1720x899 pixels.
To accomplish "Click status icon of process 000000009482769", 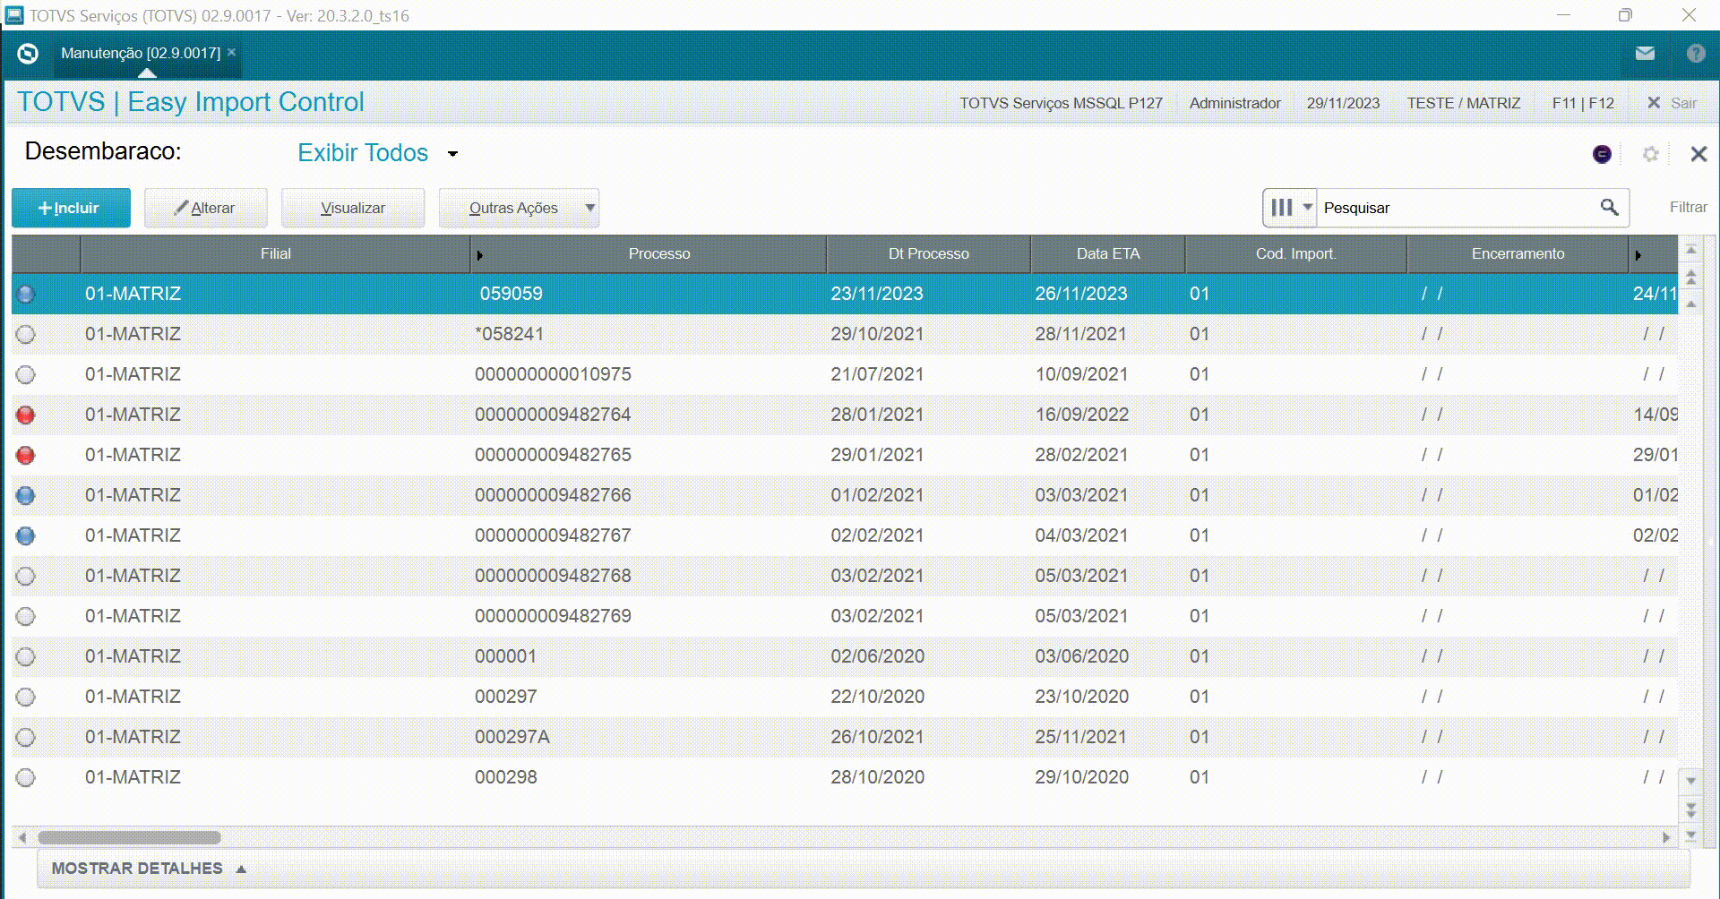I will 26,616.
